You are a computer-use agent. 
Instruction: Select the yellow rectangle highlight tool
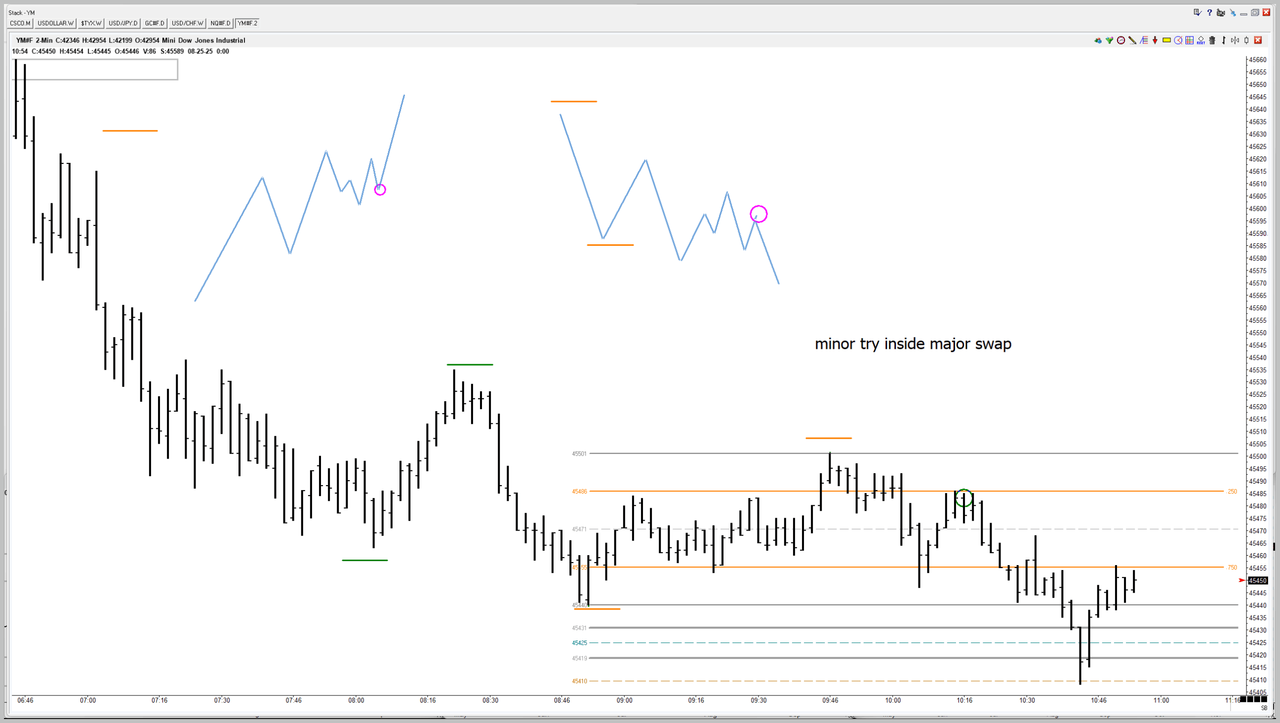(1166, 40)
